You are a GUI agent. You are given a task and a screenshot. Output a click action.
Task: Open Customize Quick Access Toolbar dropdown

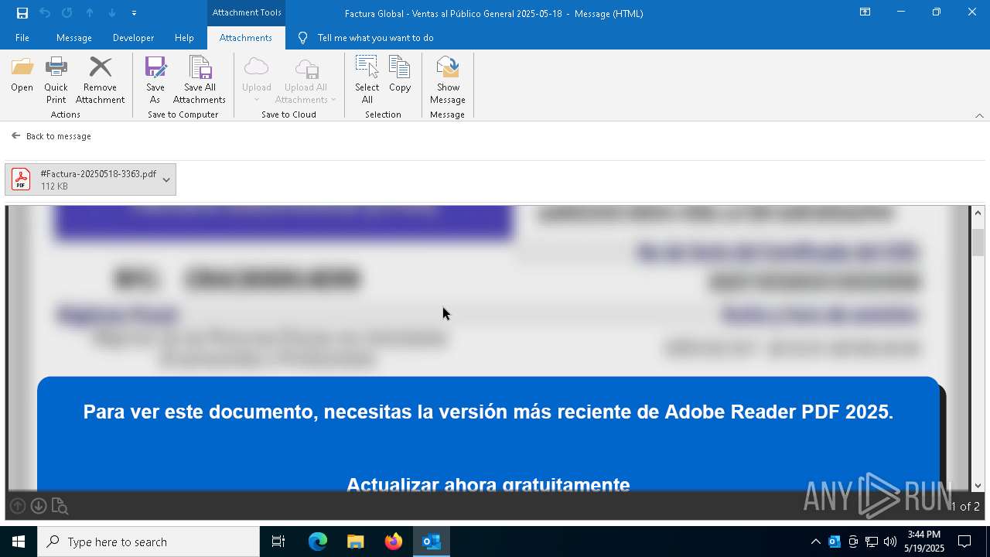pos(134,13)
